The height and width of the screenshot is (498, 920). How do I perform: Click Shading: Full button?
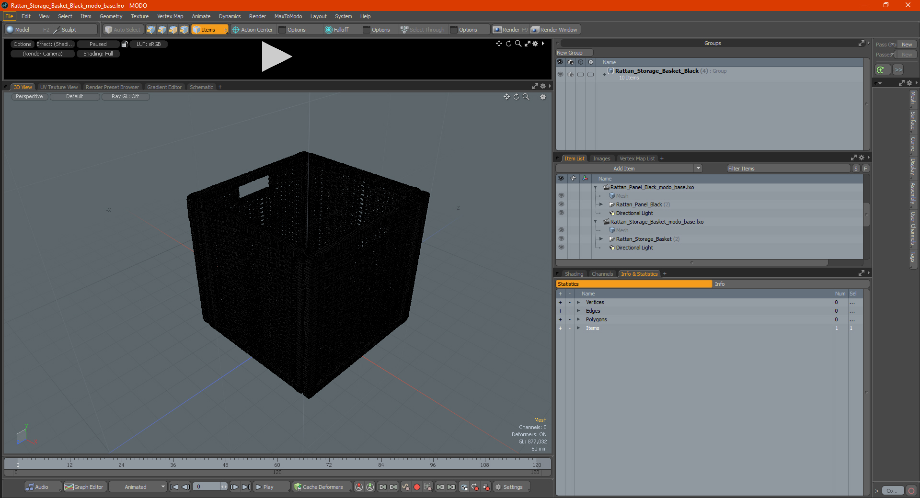(98, 54)
